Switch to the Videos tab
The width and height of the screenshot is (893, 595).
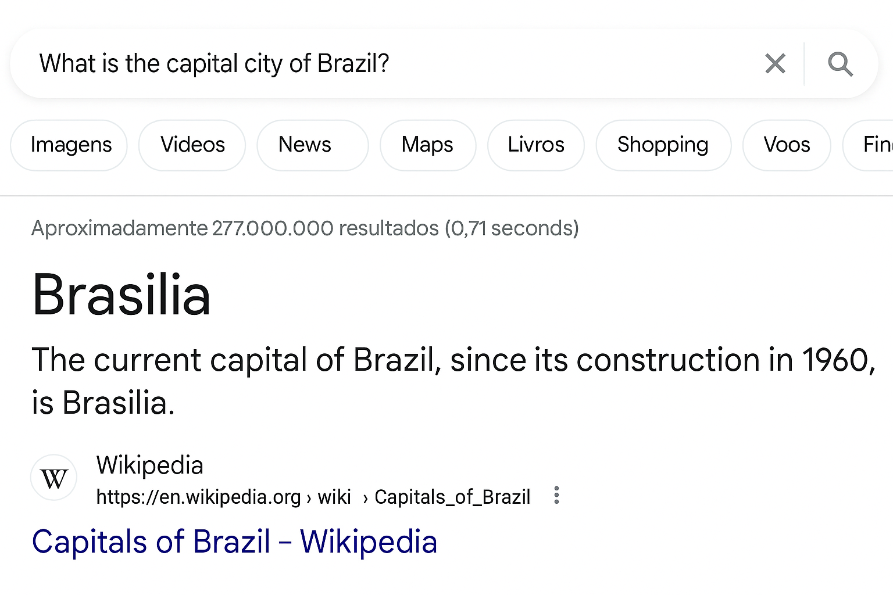tap(192, 145)
